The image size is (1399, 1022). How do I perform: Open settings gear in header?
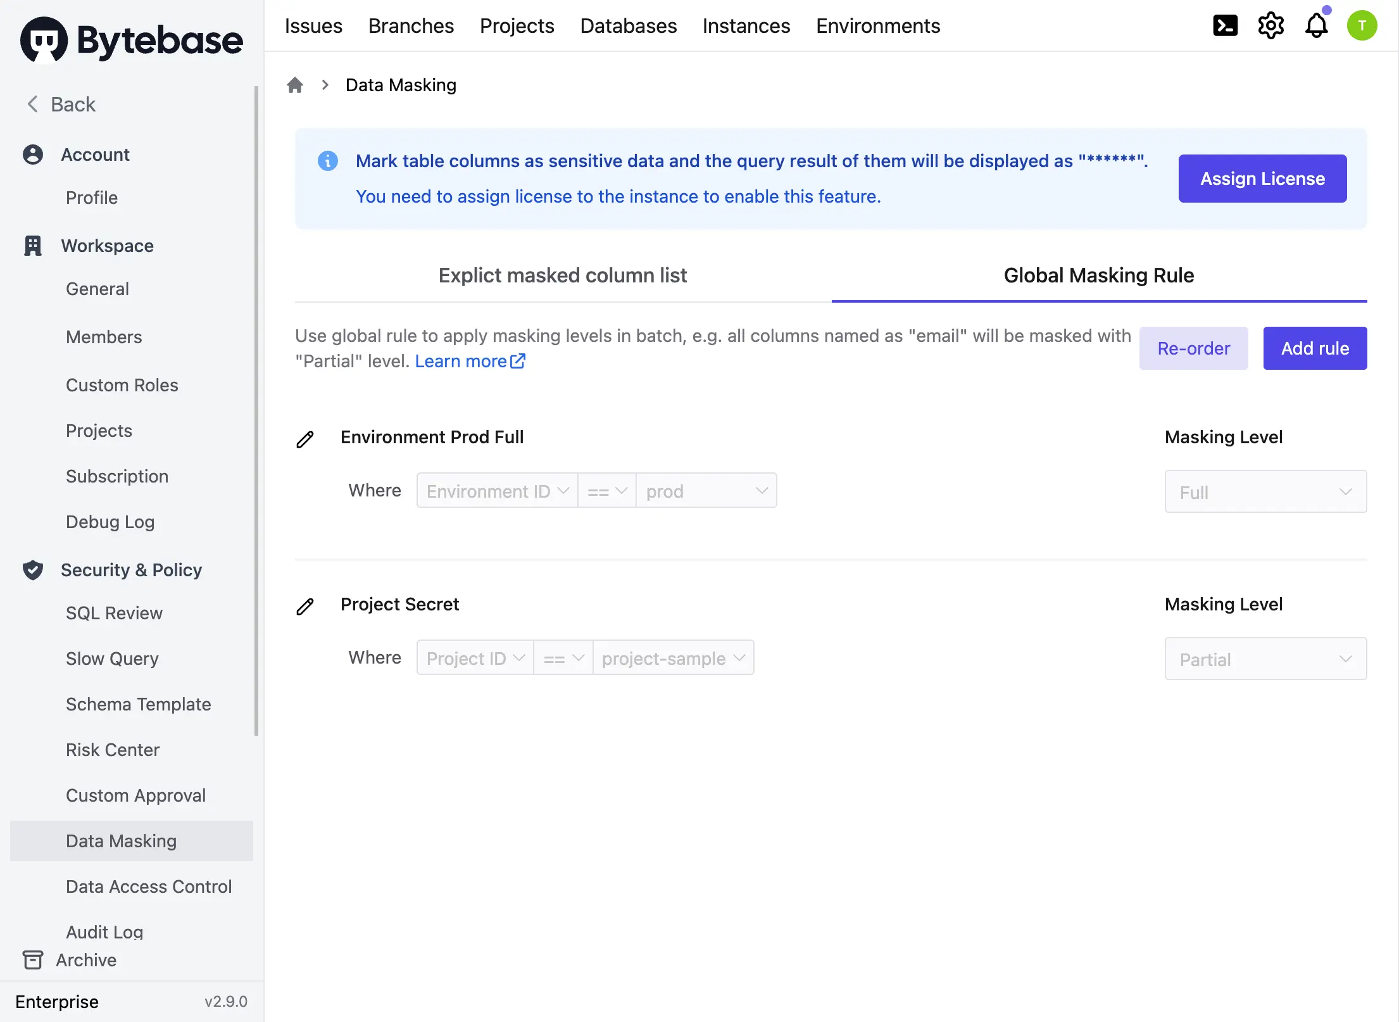click(1270, 26)
